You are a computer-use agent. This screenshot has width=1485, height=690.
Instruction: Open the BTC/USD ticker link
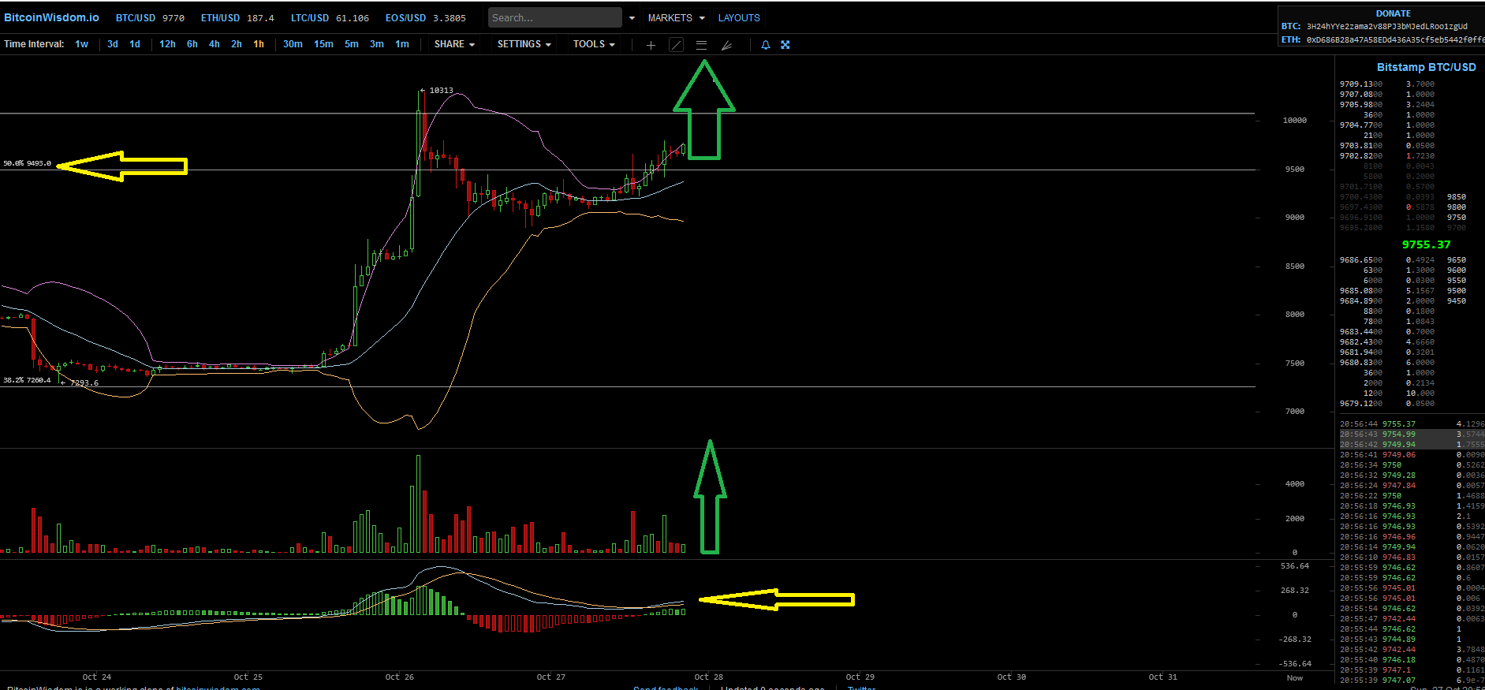pos(150,18)
